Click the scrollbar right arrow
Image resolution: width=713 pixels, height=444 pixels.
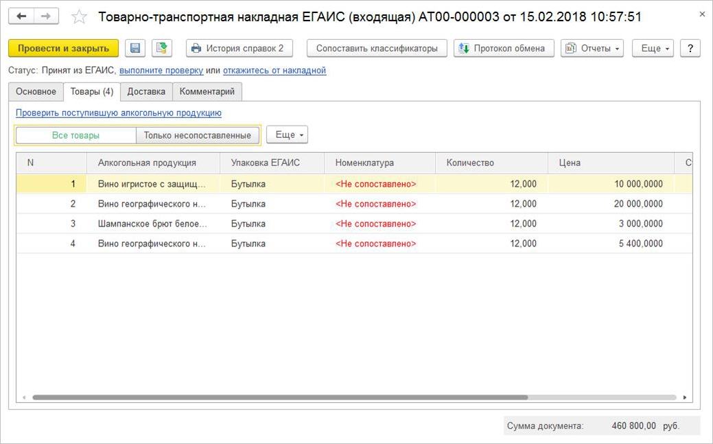(x=685, y=397)
